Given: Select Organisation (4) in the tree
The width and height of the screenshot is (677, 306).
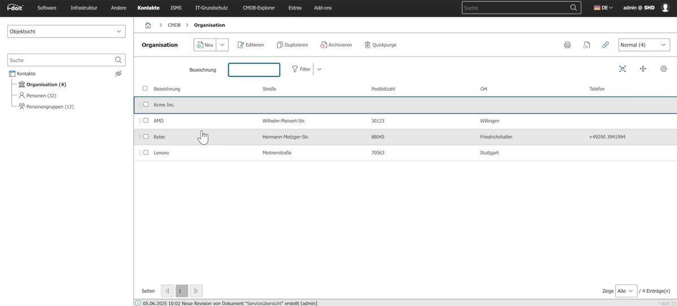Looking at the screenshot, I should tap(46, 85).
